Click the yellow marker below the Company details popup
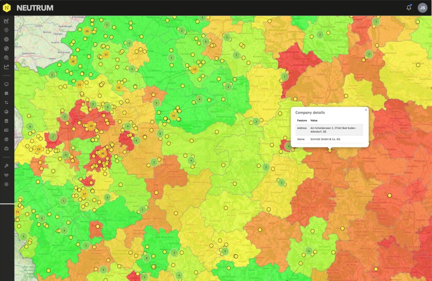 (330, 150)
